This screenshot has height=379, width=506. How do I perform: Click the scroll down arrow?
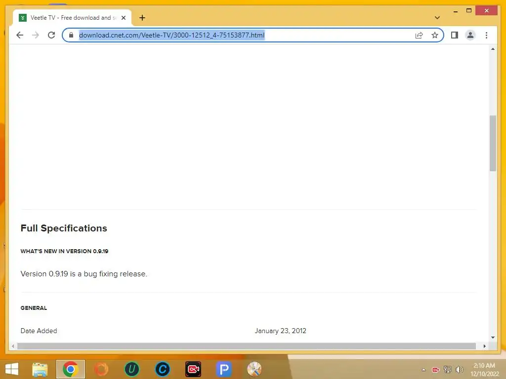pos(493,338)
